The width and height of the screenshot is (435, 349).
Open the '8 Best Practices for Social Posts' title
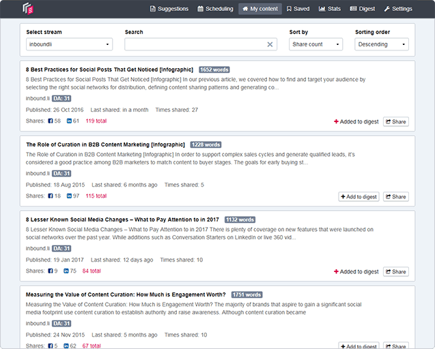tap(109, 70)
